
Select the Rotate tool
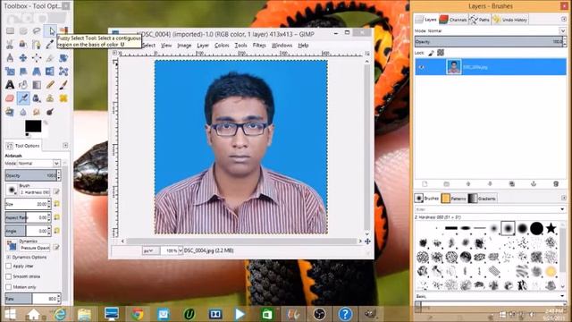(63, 58)
